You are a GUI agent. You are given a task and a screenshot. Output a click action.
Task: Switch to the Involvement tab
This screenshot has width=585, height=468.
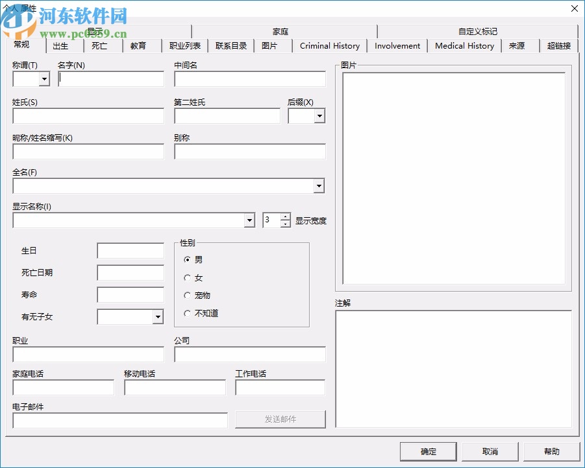click(397, 46)
